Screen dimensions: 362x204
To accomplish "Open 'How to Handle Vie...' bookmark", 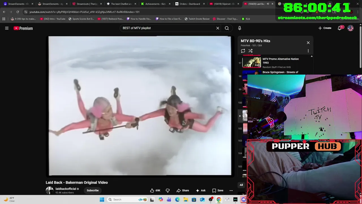I will 139,19.
